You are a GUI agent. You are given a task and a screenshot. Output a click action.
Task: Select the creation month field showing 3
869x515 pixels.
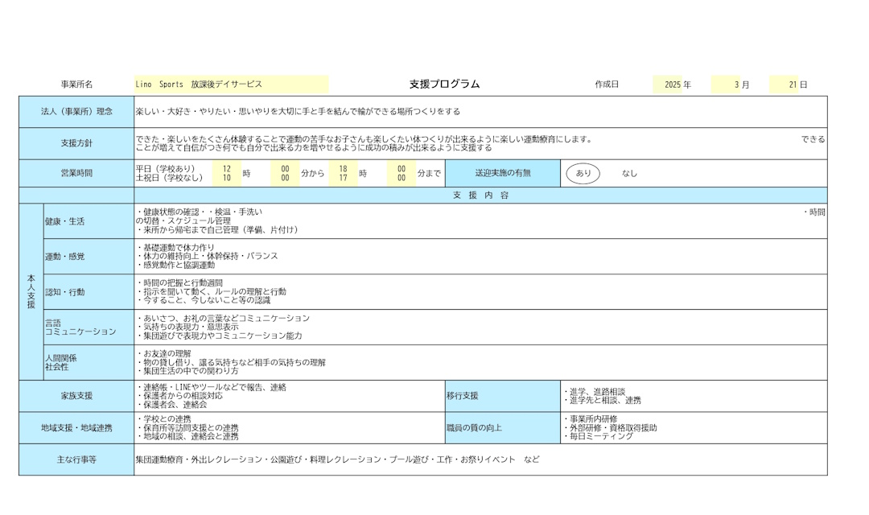(726, 84)
